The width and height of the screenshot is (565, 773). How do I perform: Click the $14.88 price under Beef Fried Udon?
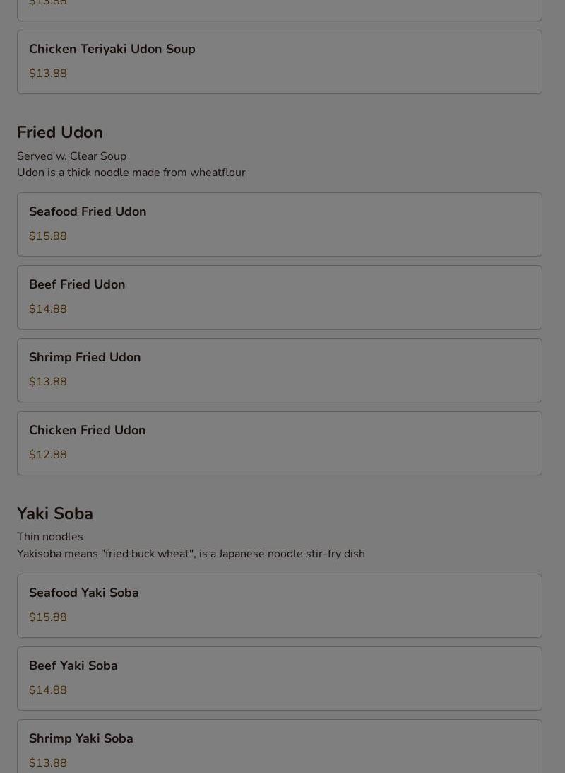tap(48, 309)
